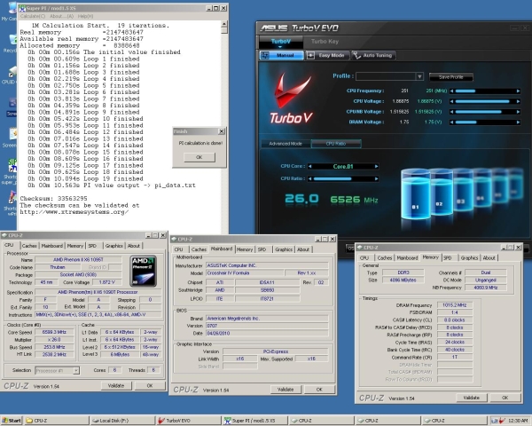Adjust the CPU Voltage slider bar
The width and height of the screenshot is (532, 426).
coord(485,101)
